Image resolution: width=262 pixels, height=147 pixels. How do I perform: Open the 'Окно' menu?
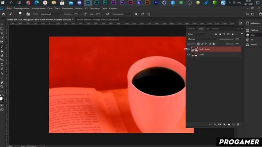(104, 8)
